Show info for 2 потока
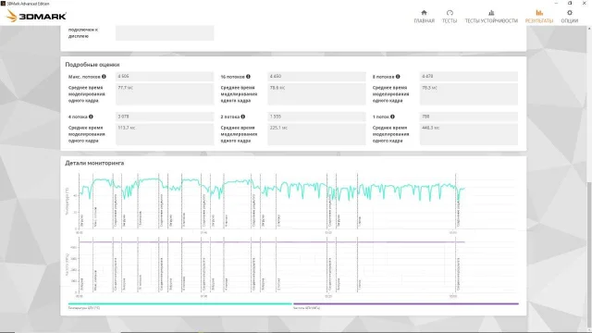Viewport: 592px width, 333px height. [x=242, y=117]
